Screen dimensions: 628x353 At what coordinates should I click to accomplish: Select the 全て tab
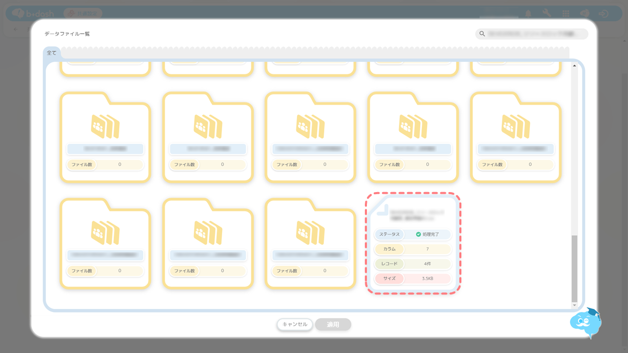[52, 53]
